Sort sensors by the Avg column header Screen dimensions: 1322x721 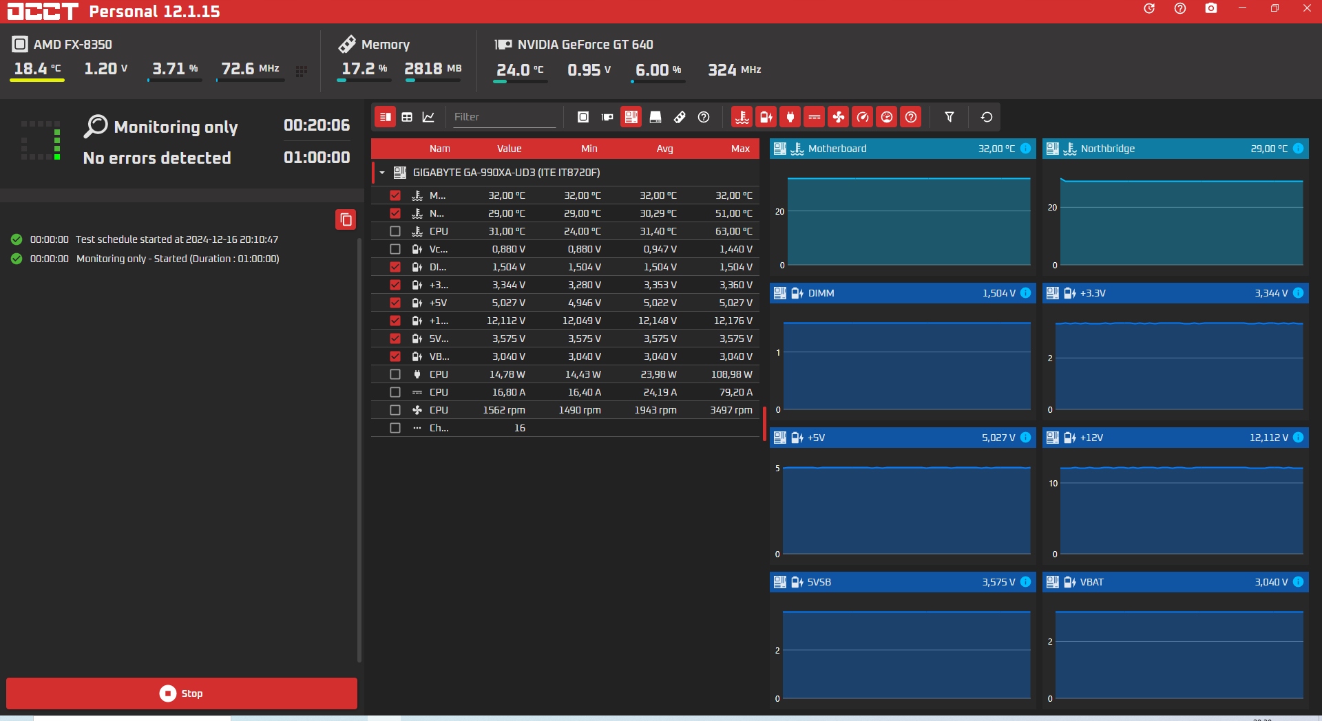[x=665, y=149]
